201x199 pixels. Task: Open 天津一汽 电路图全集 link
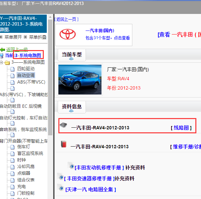coord(91,189)
